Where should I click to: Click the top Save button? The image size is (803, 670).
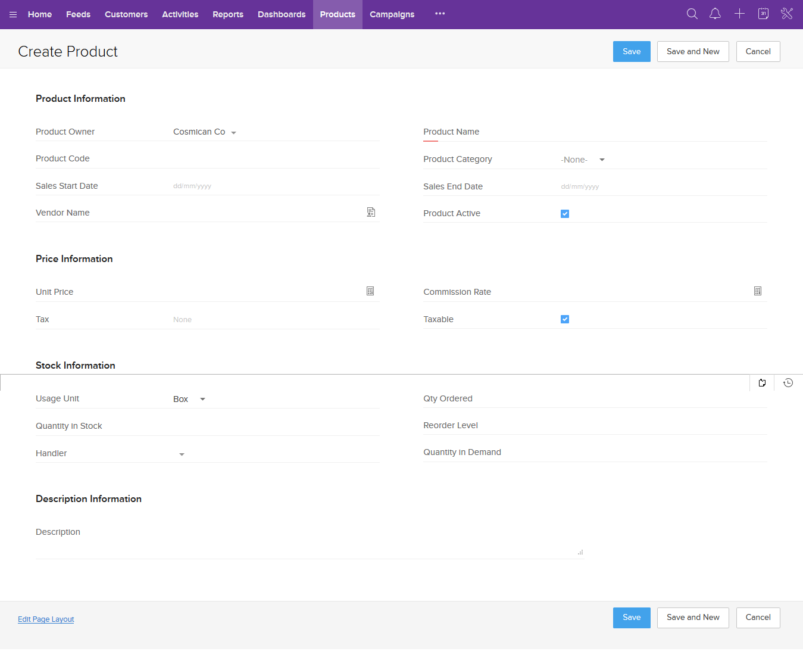click(x=632, y=51)
